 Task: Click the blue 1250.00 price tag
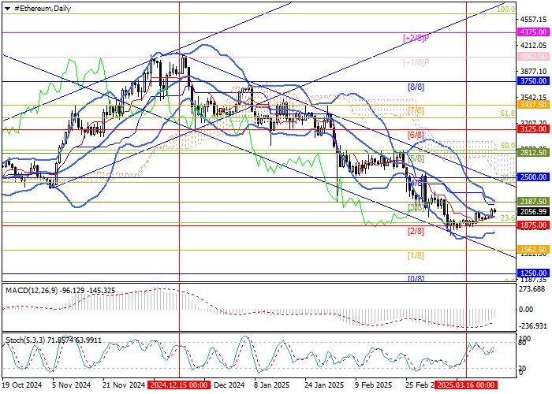[x=534, y=273]
